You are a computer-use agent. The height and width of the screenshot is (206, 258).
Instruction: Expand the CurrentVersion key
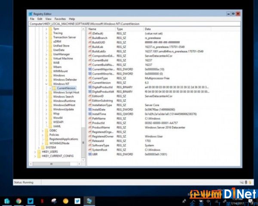(x=50, y=88)
